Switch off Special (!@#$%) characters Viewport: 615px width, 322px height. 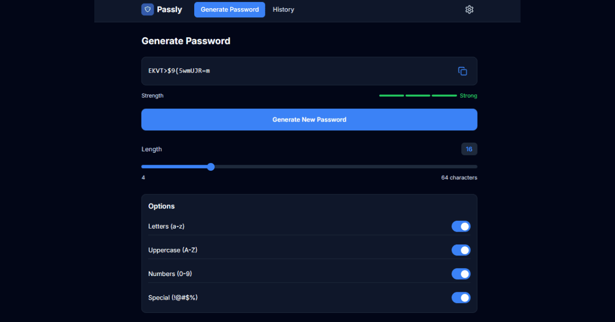click(461, 297)
